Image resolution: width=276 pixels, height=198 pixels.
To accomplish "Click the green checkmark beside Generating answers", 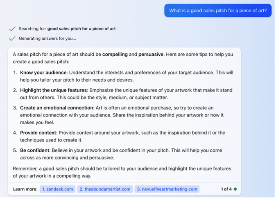I will click(12, 39).
